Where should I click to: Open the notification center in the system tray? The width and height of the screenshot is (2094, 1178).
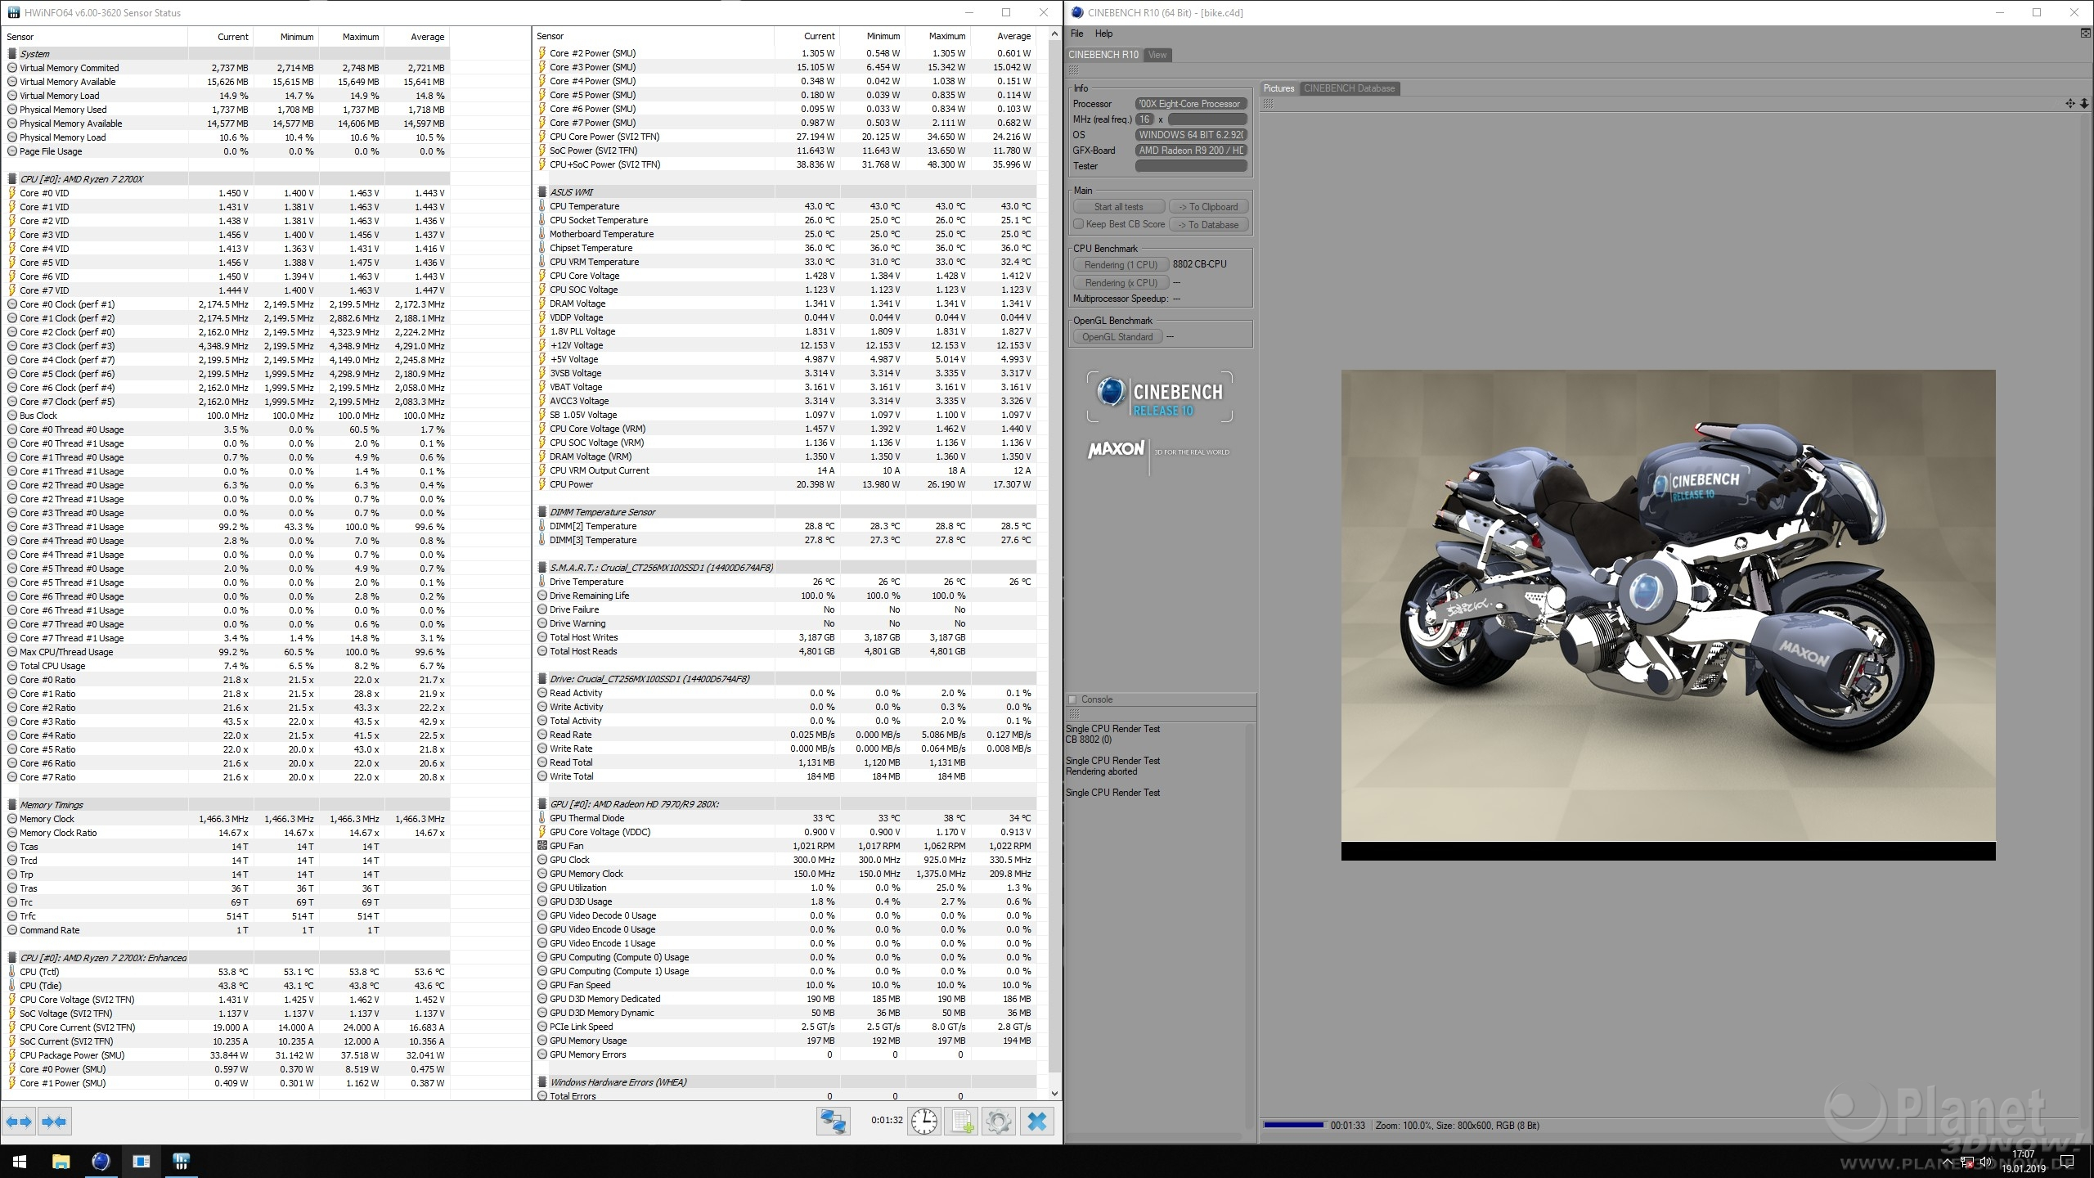coord(2067,1162)
